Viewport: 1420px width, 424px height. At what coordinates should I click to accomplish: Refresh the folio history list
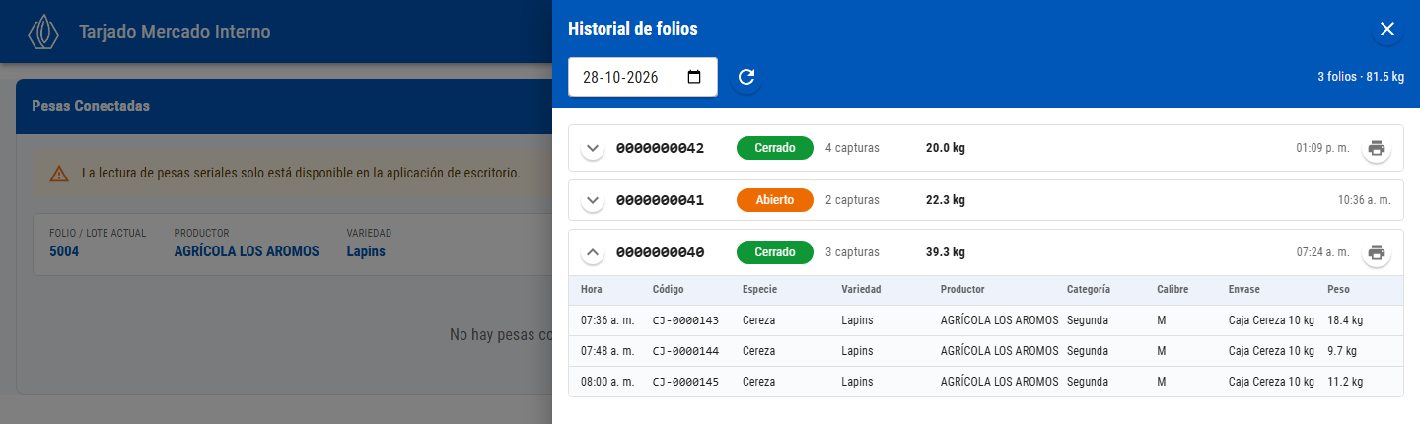pos(746,77)
